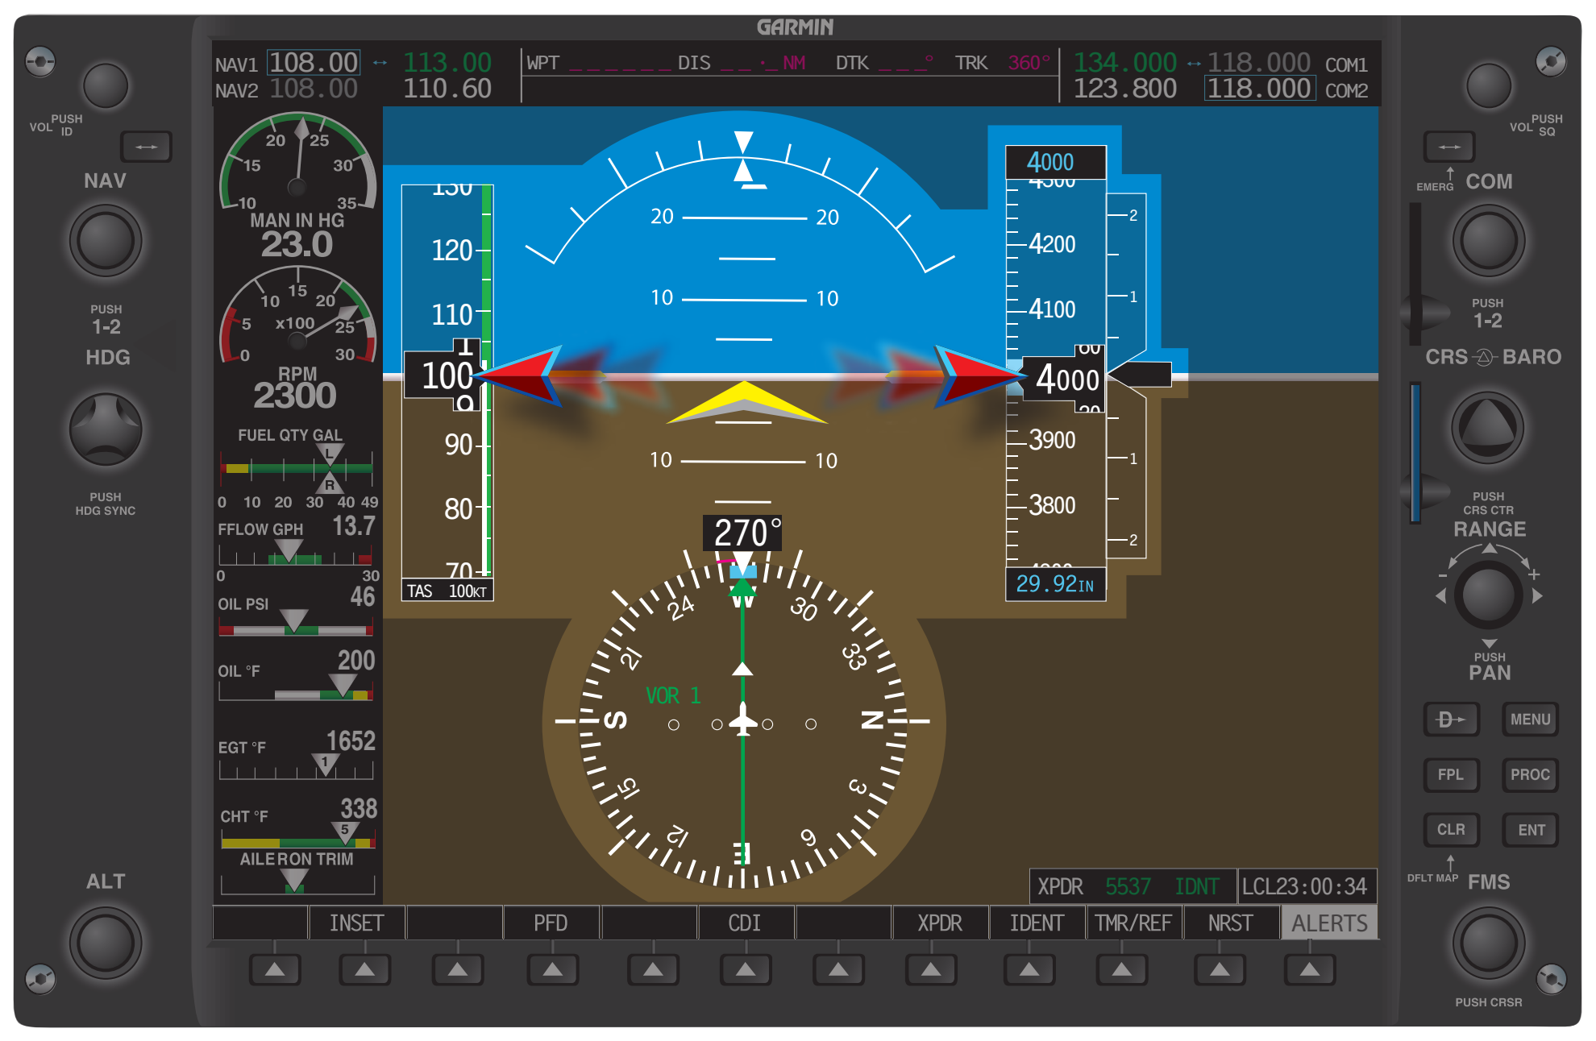Click the transponder code 5537

point(1128,886)
